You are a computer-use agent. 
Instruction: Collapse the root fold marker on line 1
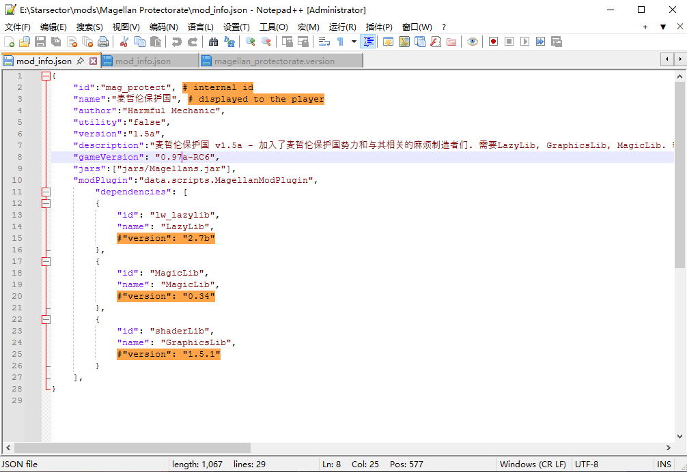click(46, 76)
